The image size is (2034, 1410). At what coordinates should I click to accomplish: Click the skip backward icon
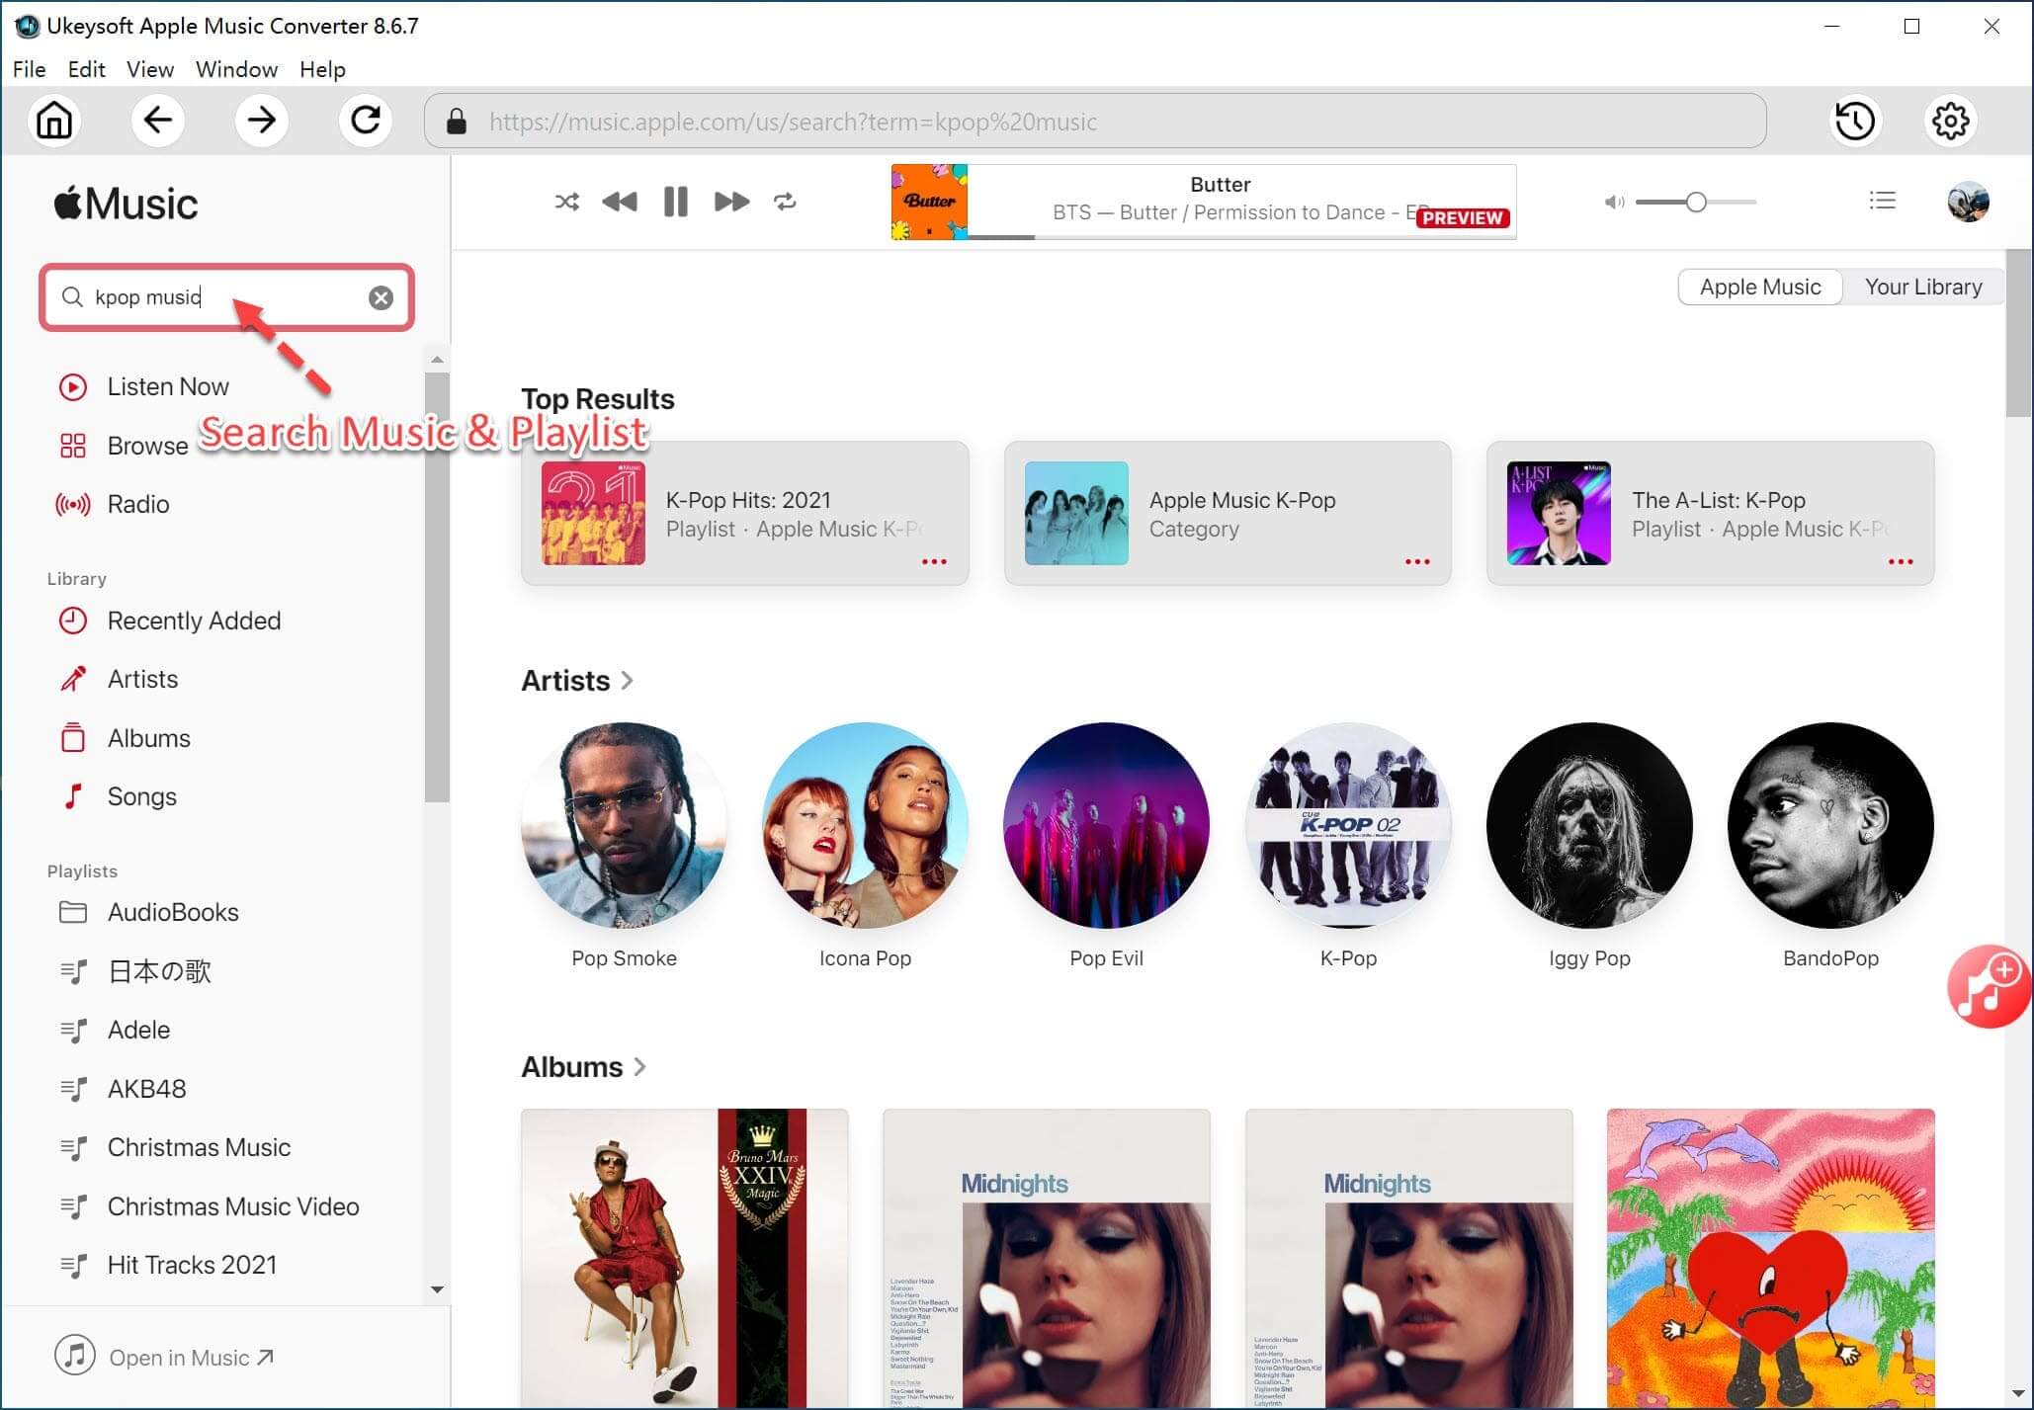pyautogui.click(x=620, y=201)
